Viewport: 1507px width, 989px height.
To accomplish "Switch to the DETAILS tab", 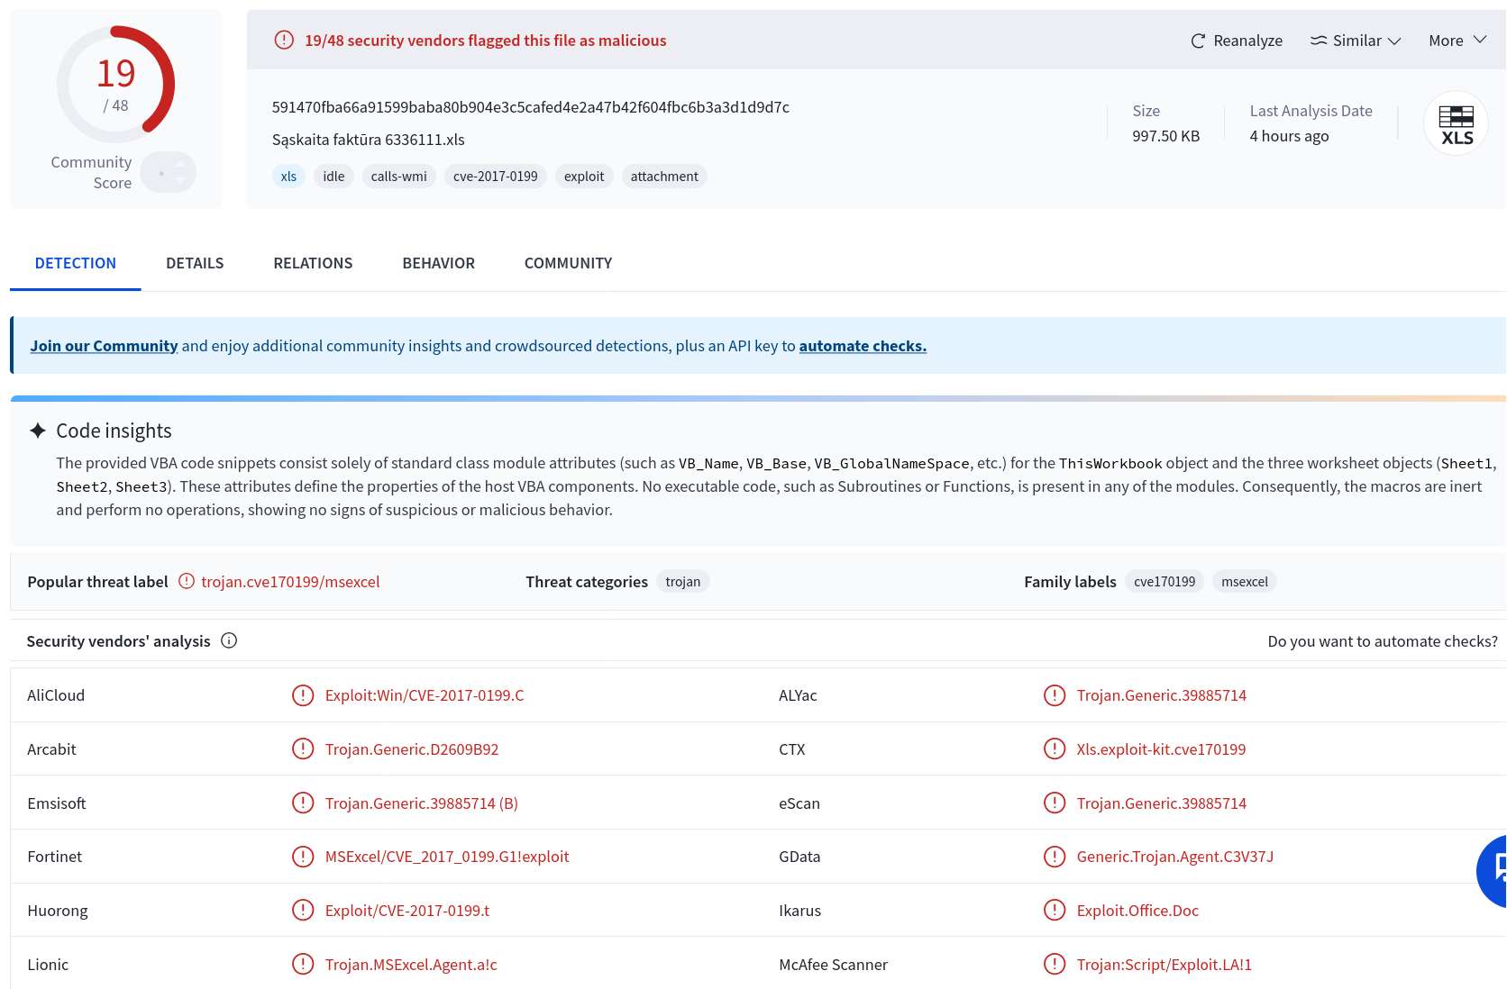I will tap(195, 263).
